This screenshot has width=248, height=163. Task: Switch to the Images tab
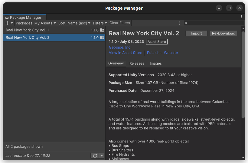tap(156, 64)
